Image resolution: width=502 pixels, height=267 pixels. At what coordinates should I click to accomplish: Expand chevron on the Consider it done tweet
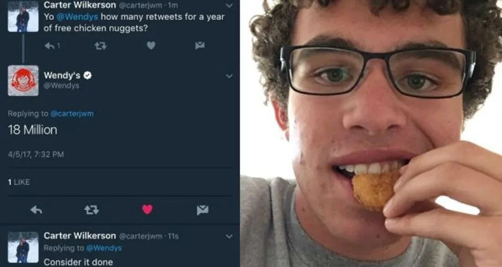229,236
